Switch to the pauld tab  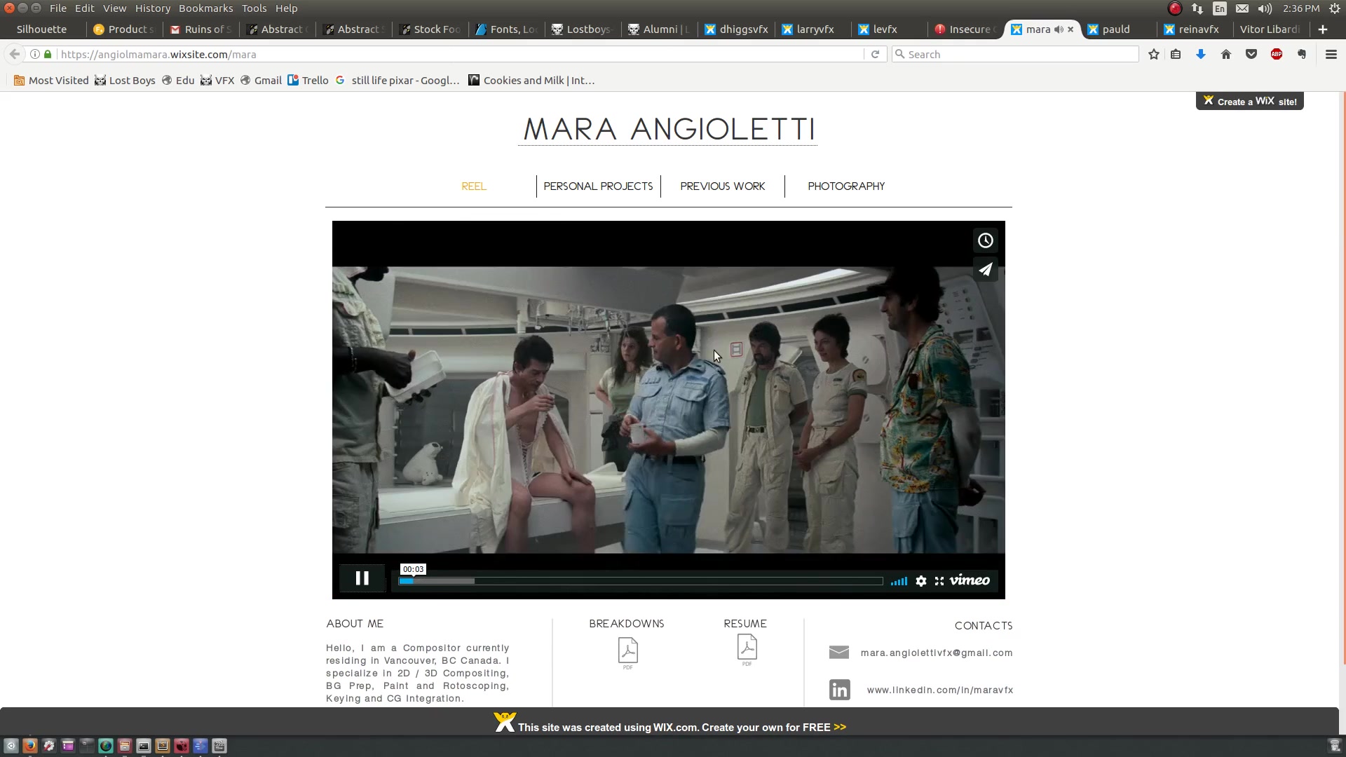[x=1118, y=29]
